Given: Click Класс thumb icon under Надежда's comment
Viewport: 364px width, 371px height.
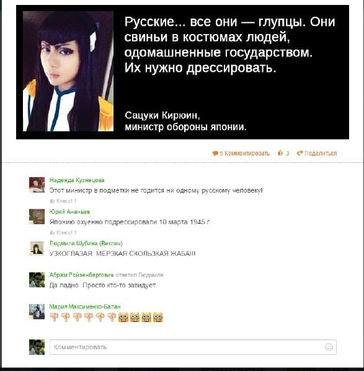Looking at the screenshot, I should click(52, 201).
